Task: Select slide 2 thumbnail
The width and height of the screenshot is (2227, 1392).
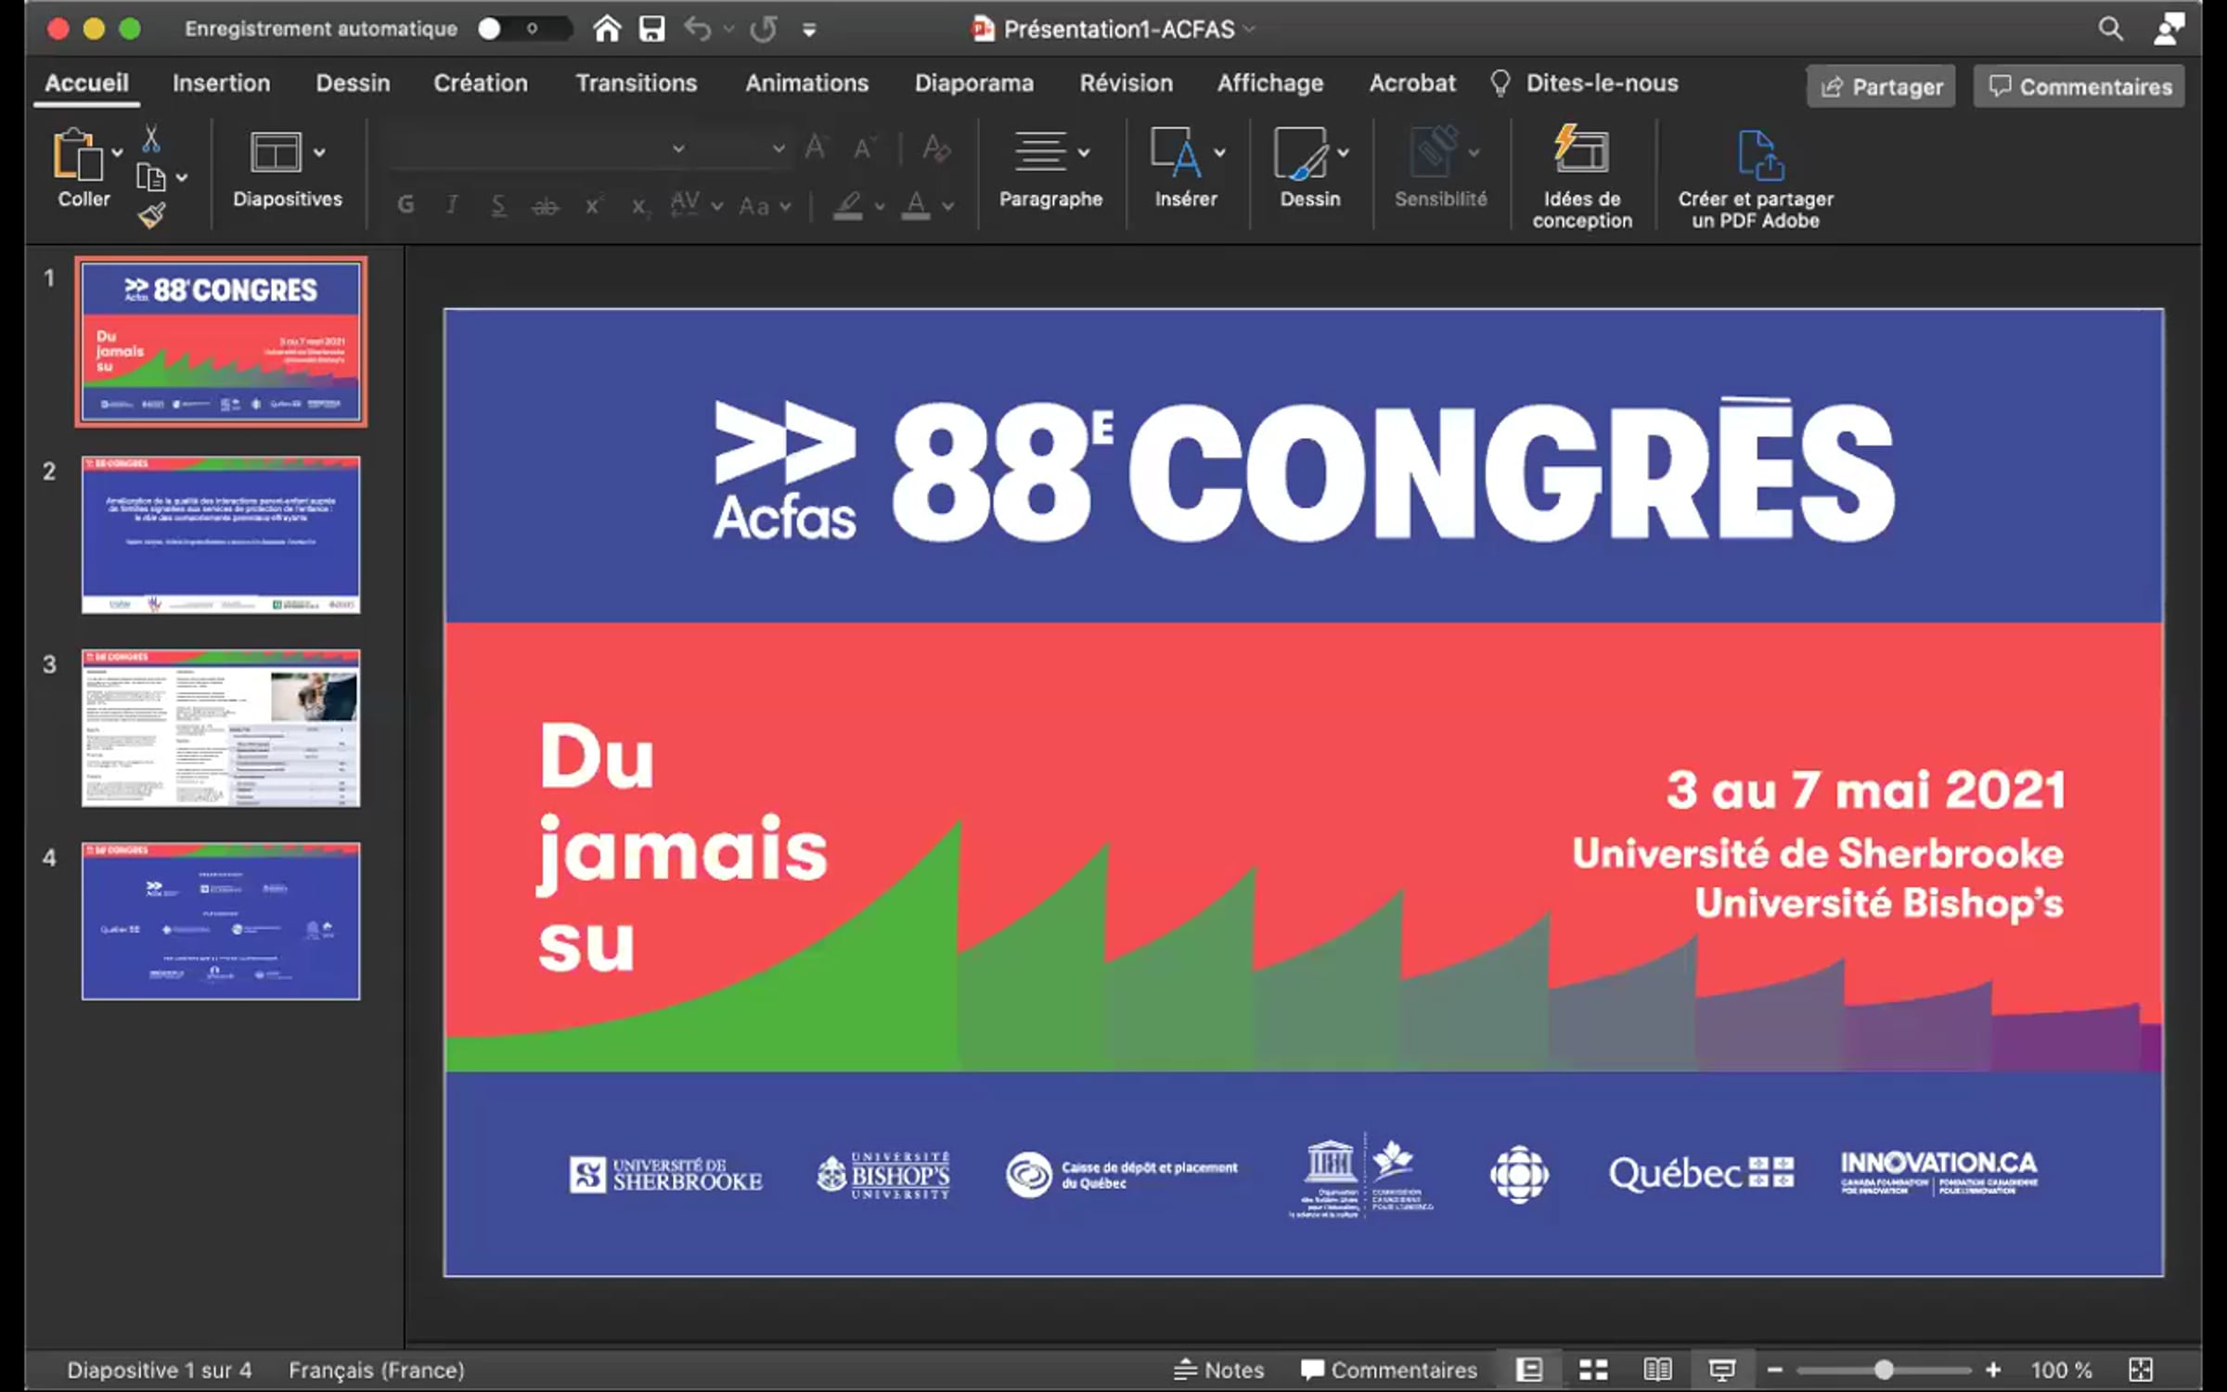Action: click(x=221, y=535)
